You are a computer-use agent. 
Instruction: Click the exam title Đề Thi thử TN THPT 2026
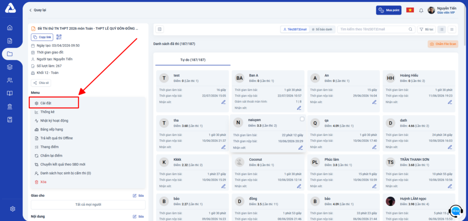coord(88,29)
